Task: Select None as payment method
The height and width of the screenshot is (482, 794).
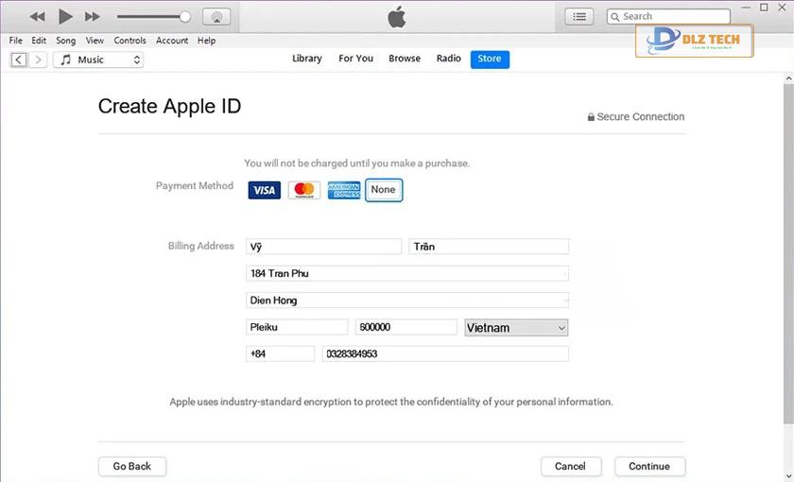Action: (x=384, y=190)
